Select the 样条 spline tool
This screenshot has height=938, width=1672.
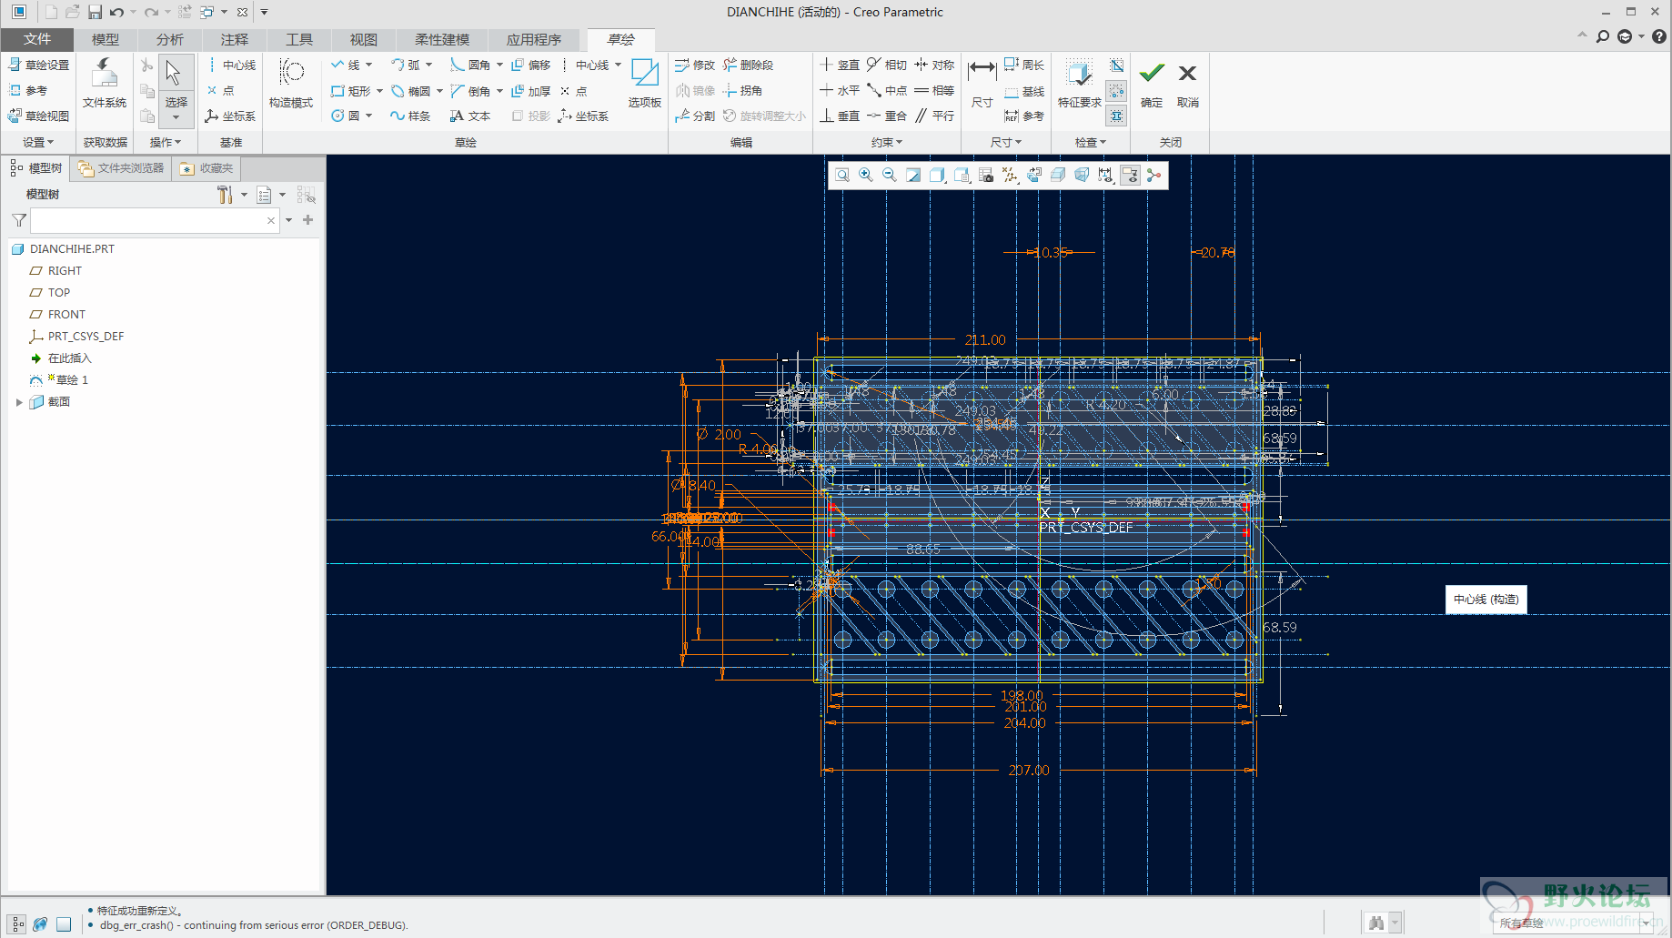point(410,116)
